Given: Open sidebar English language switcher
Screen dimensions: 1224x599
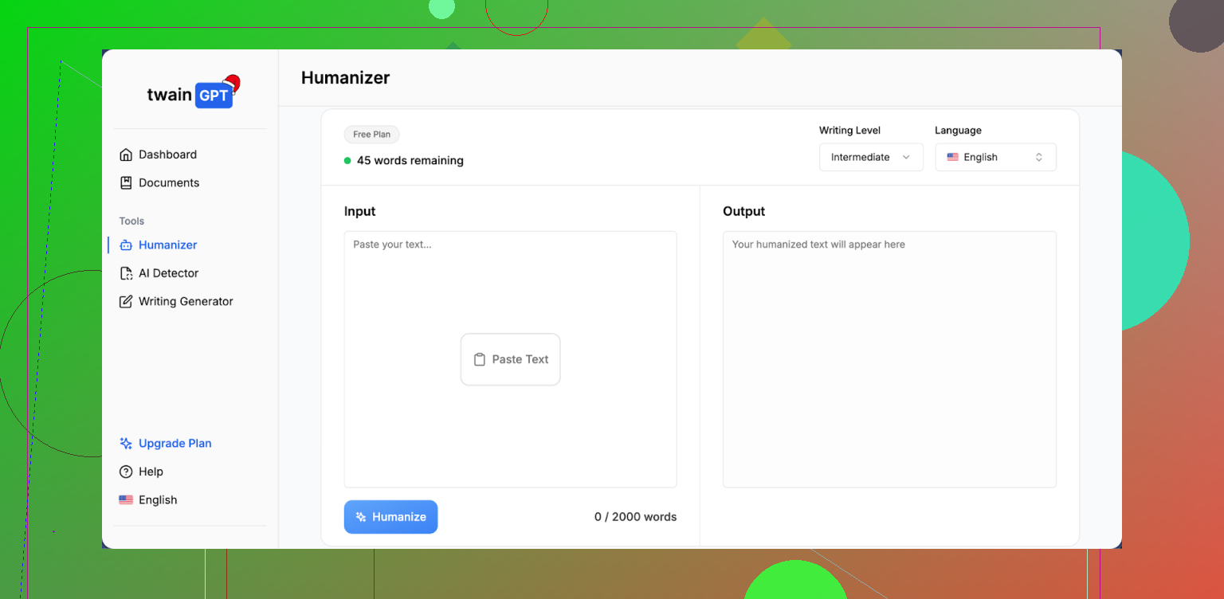Looking at the screenshot, I should (149, 500).
